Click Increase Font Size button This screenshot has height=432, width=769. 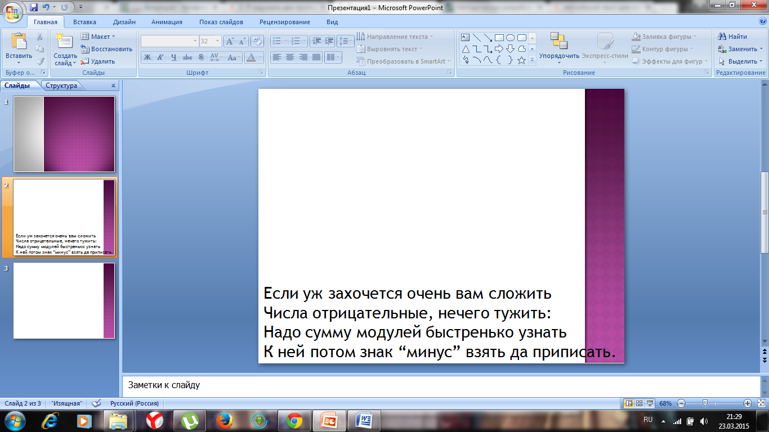(230, 41)
